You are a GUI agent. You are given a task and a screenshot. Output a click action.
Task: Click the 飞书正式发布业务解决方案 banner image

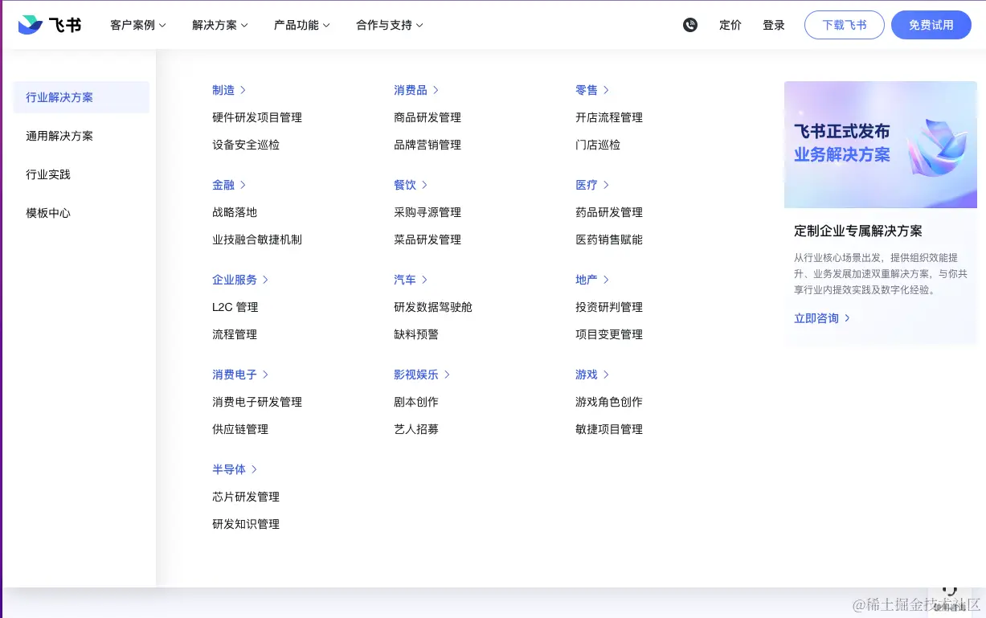881,145
